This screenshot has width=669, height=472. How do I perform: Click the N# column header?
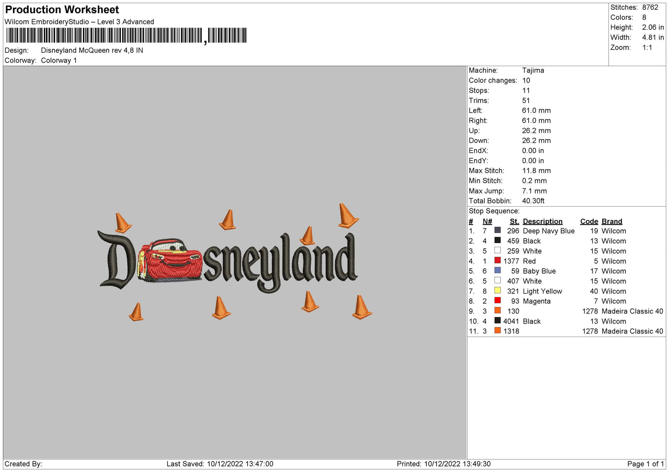tap(487, 221)
